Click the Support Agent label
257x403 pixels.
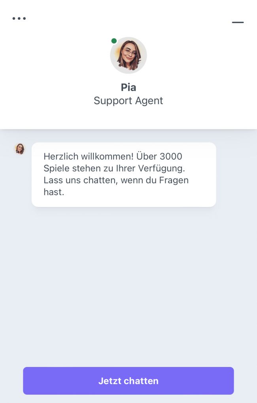click(x=128, y=101)
